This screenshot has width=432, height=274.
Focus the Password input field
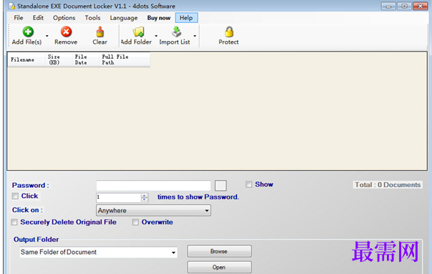tap(153, 186)
